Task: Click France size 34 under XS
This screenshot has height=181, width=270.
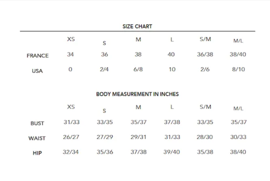Action: 71,55
